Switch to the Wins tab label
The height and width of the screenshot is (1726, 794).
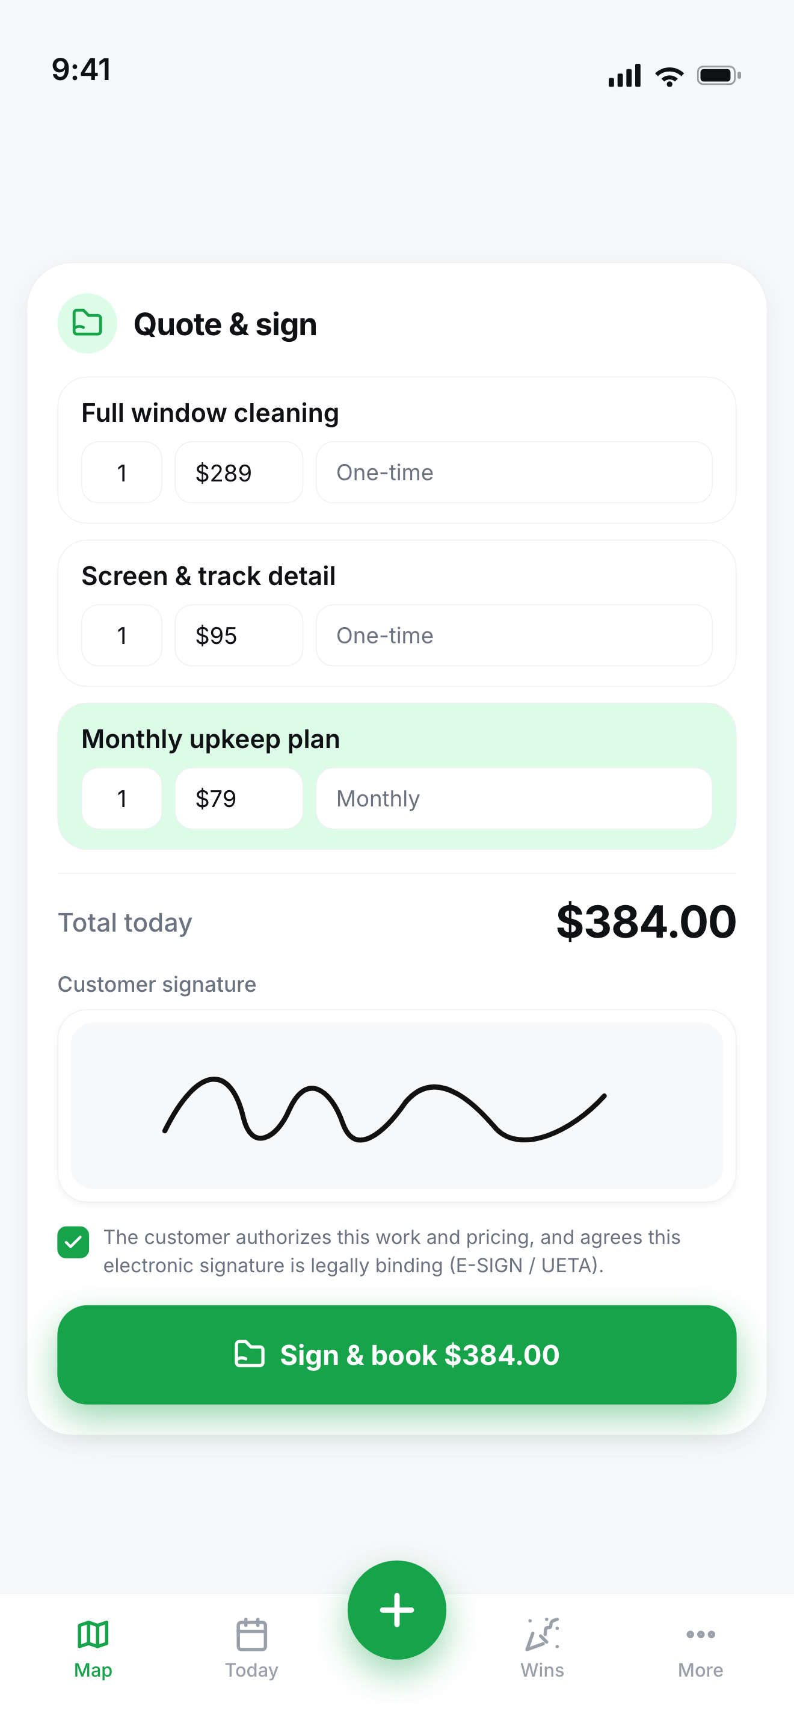(543, 1669)
